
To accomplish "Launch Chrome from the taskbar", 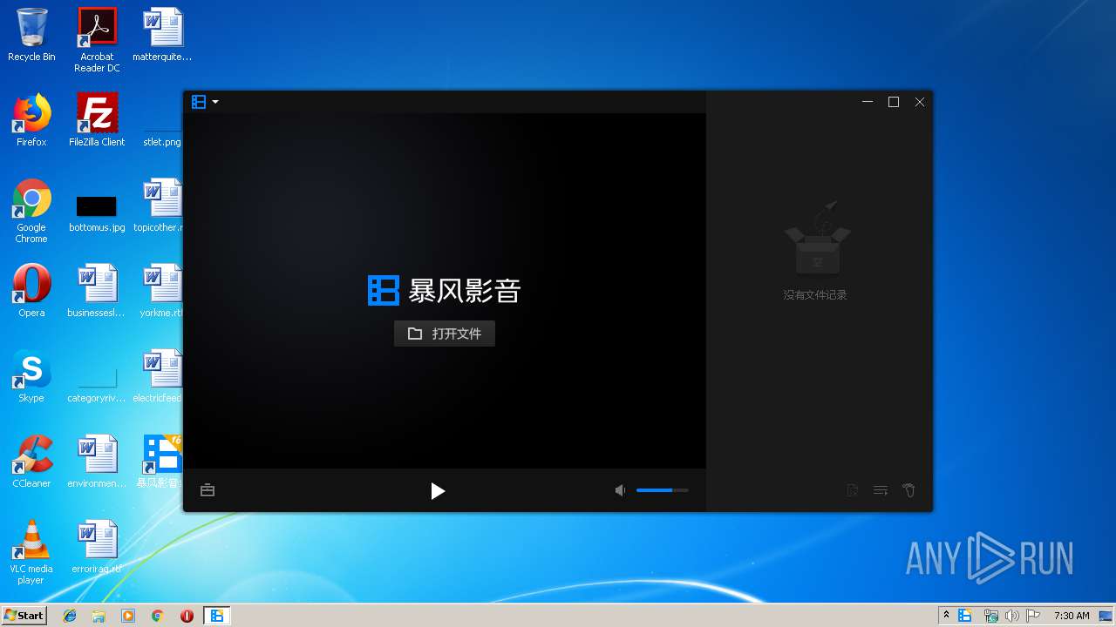I will (x=158, y=616).
